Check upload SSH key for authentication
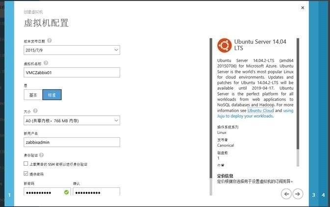 click(25, 164)
